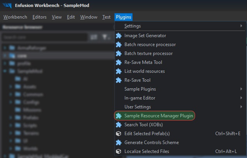
Task: Expand the Sample Plugins submenu
Action: coord(140,89)
